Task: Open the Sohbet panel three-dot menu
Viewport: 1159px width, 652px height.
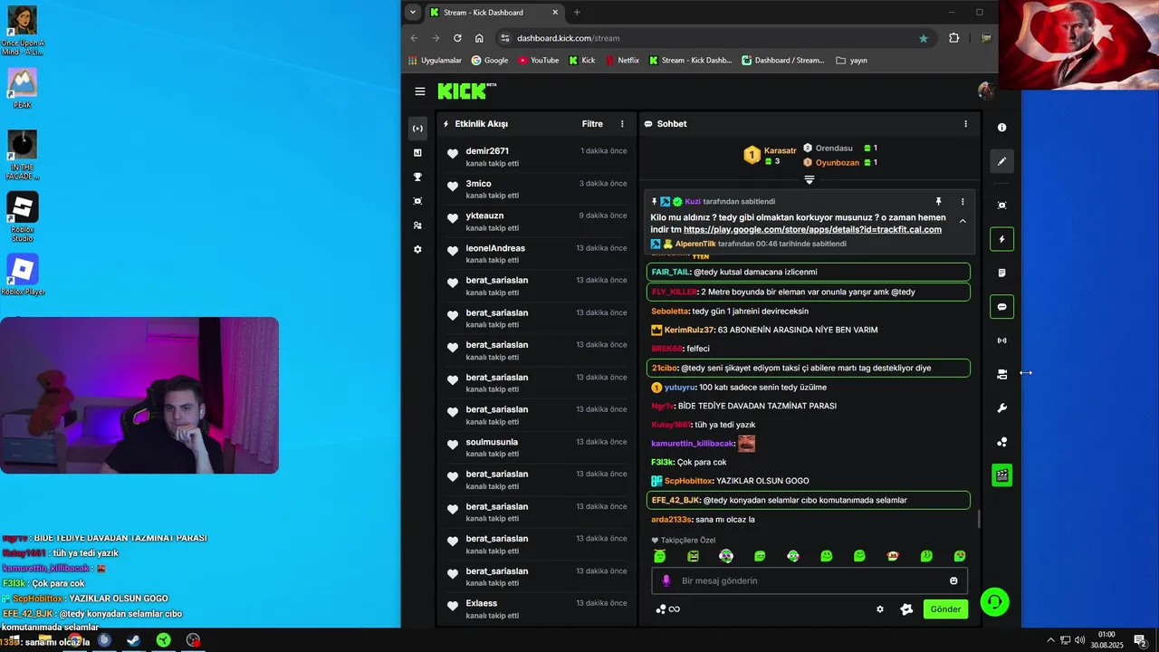Action: pos(965,124)
